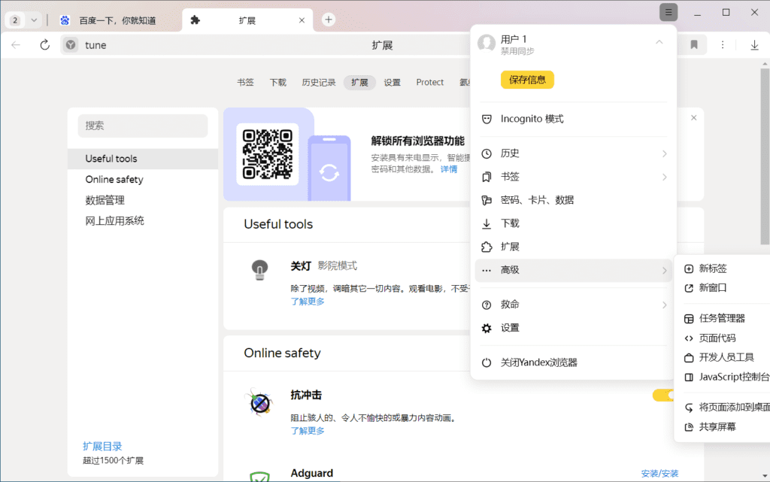
Task: Go to the Protect page tab
Action: pos(429,83)
